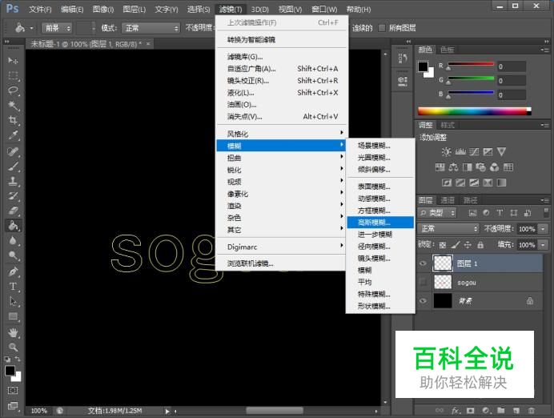The image size is (554, 418).
Task: Click the foreground color swatch in toolbox
Action: (x=10, y=370)
